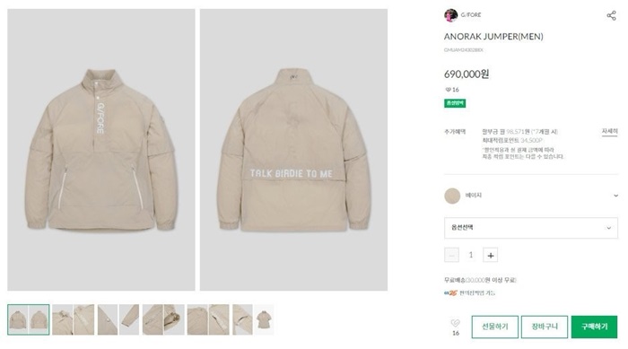628x349 pixels.
Task: Click the heart wishlist icon beside purchase buttons
Action: (x=456, y=323)
